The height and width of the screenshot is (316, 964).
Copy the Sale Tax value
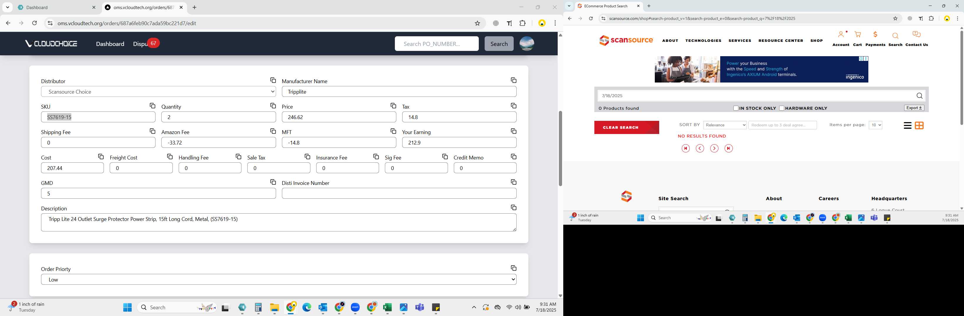[307, 156]
